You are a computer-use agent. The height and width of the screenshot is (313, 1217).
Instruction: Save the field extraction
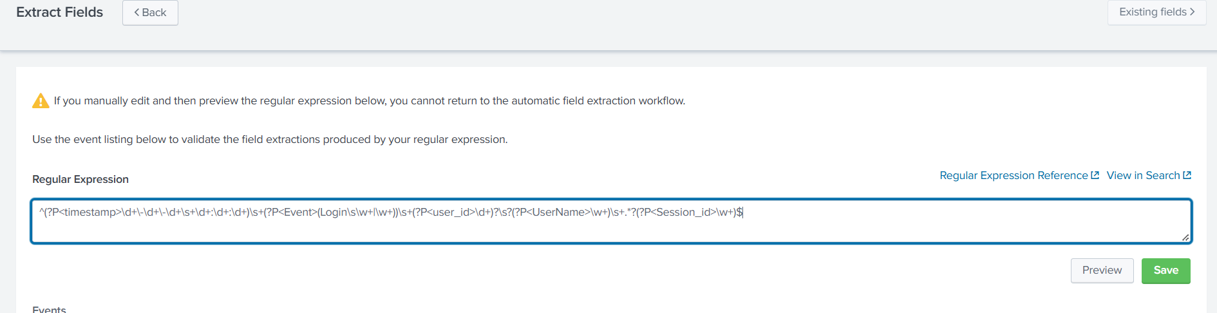(x=1165, y=270)
